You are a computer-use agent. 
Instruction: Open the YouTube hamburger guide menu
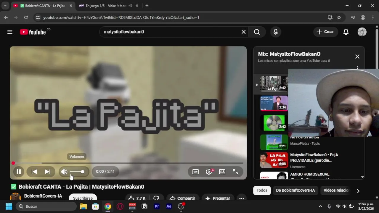coord(10,32)
